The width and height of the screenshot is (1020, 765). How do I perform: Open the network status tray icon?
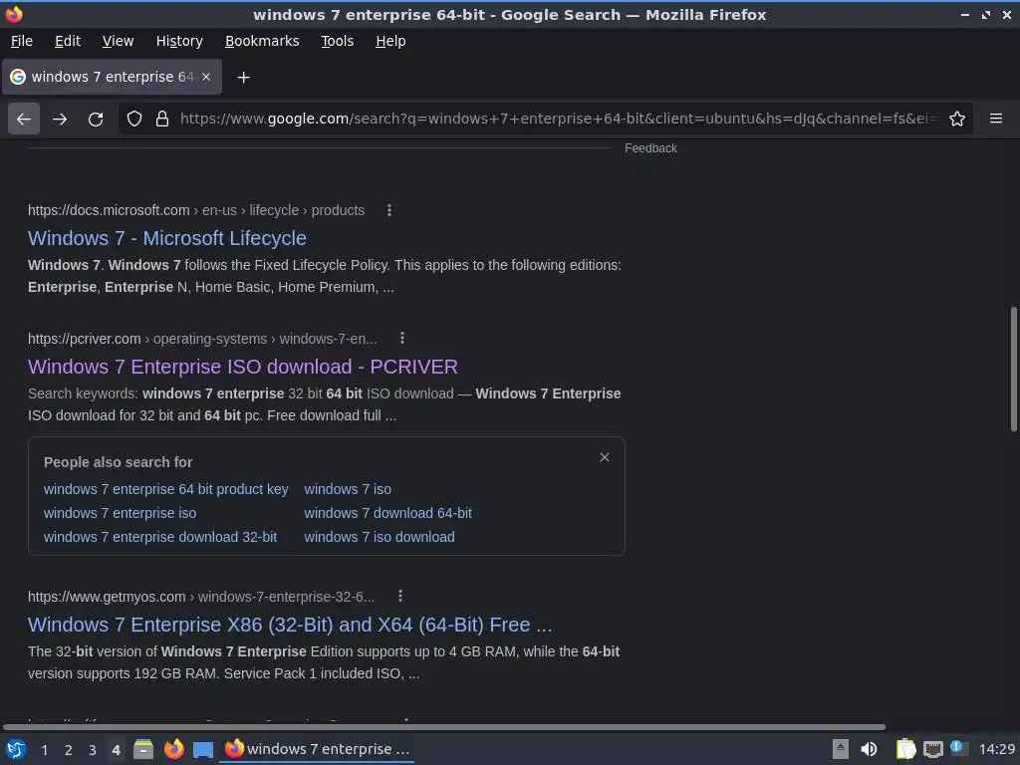pos(932,749)
